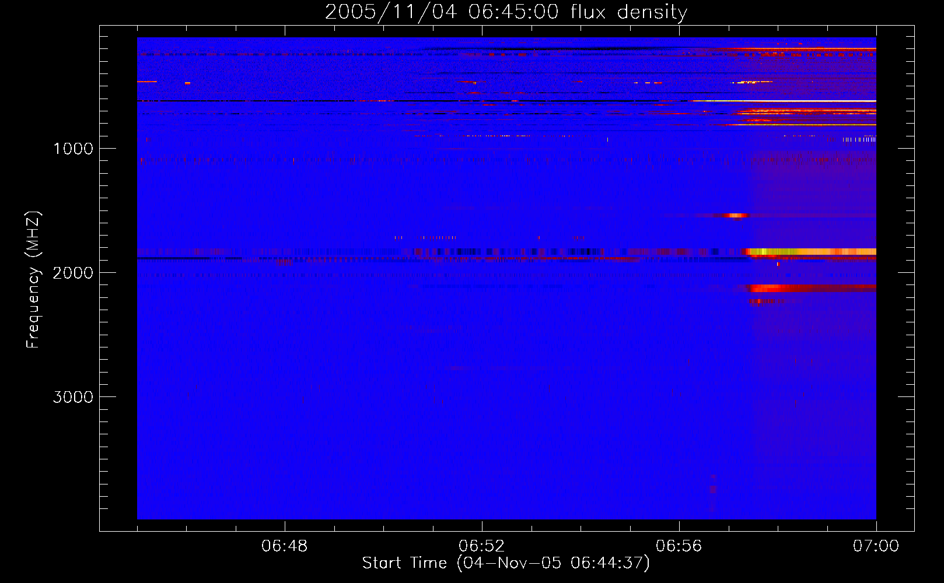The image size is (944, 583).
Task: Click the 06:52 time tick label
Action: tap(482, 546)
